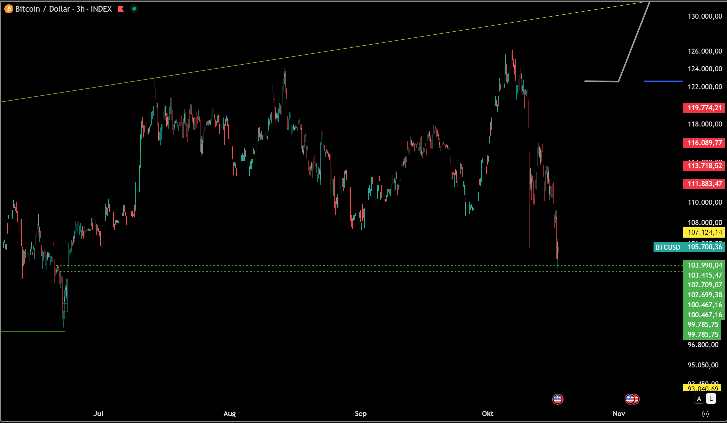Toggle log scale with the L button
The width and height of the screenshot is (727, 423).
point(711,399)
